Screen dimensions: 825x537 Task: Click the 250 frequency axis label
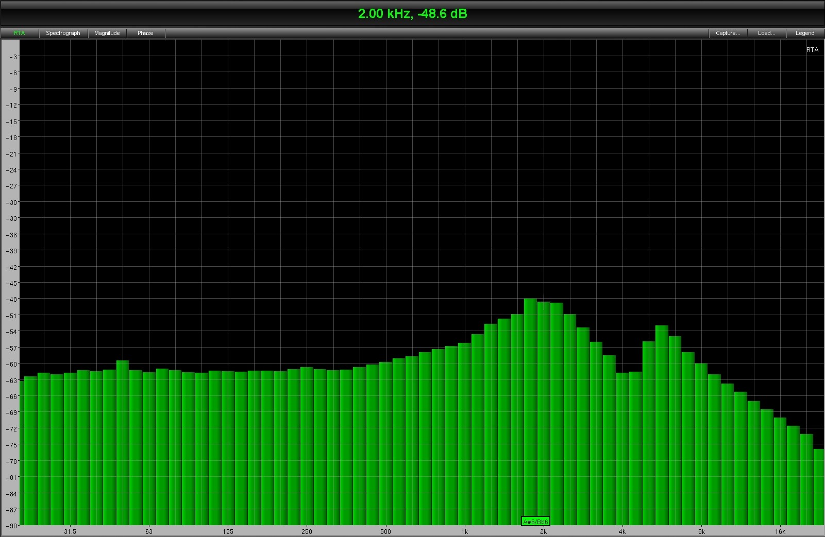pyautogui.click(x=307, y=532)
